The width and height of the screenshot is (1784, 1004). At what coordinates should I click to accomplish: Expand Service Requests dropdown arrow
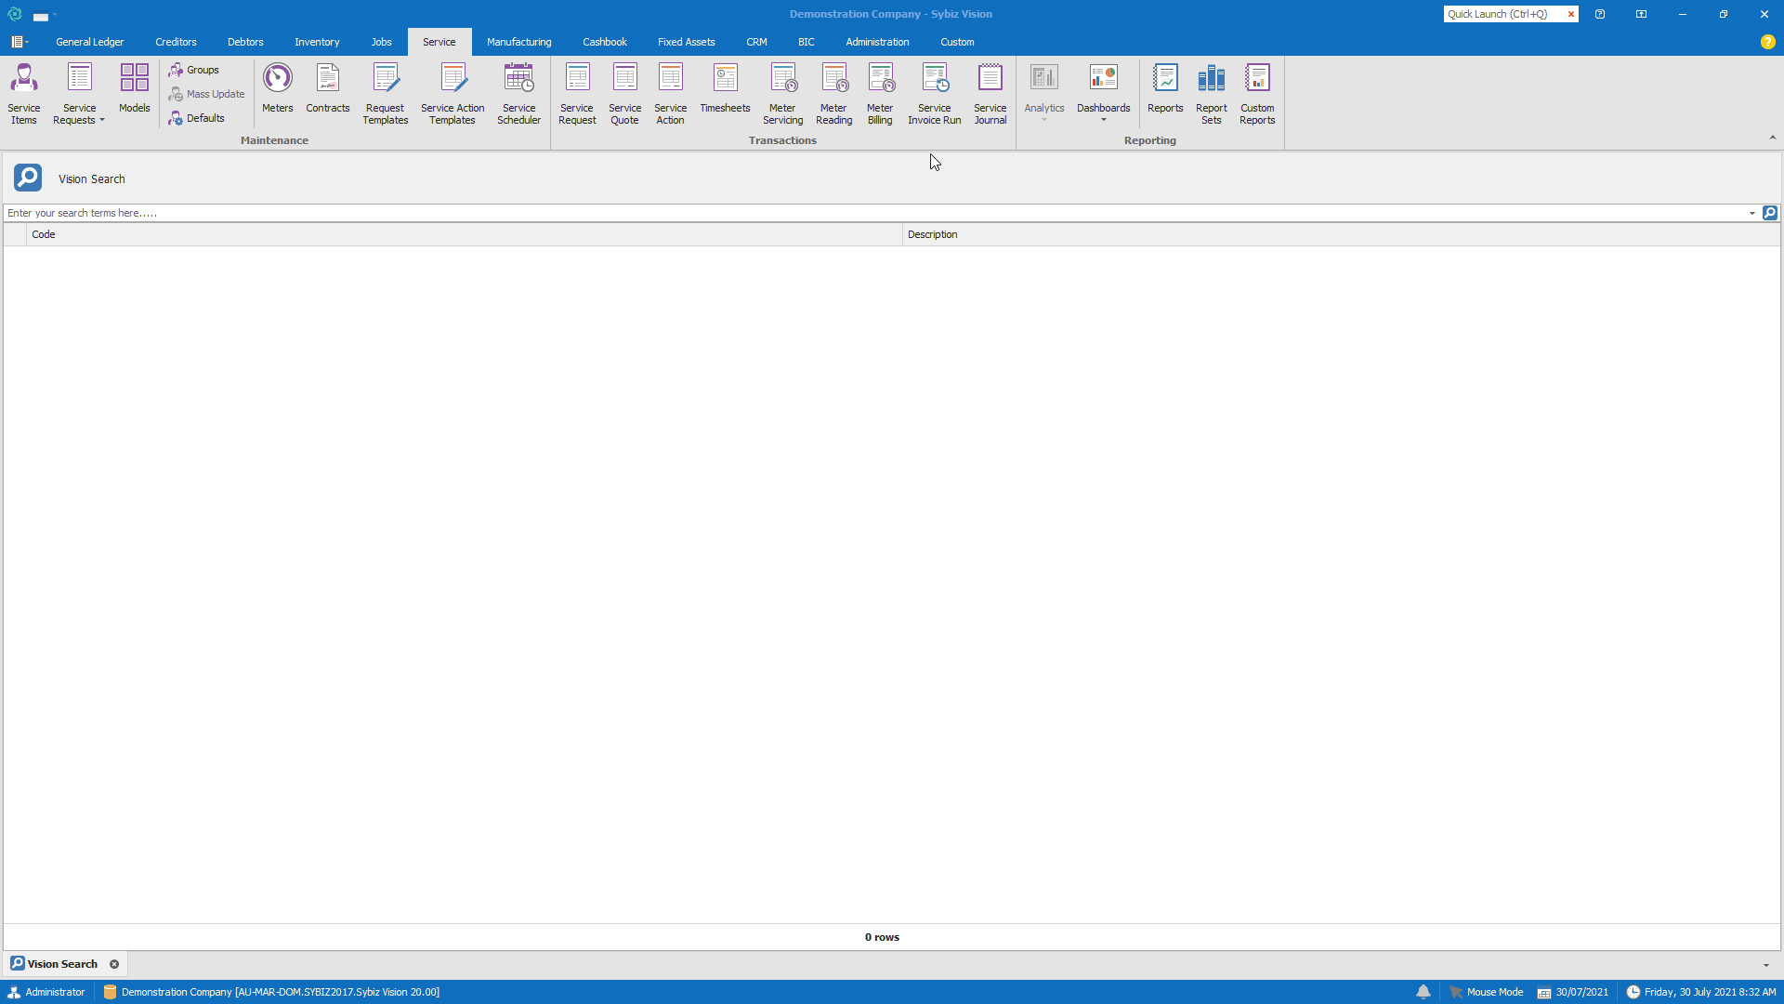pos(102,121)
